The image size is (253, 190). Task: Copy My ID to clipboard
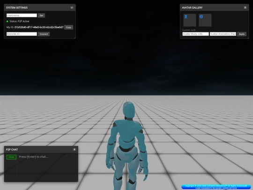pyautogui.click(x=68, y=27)
